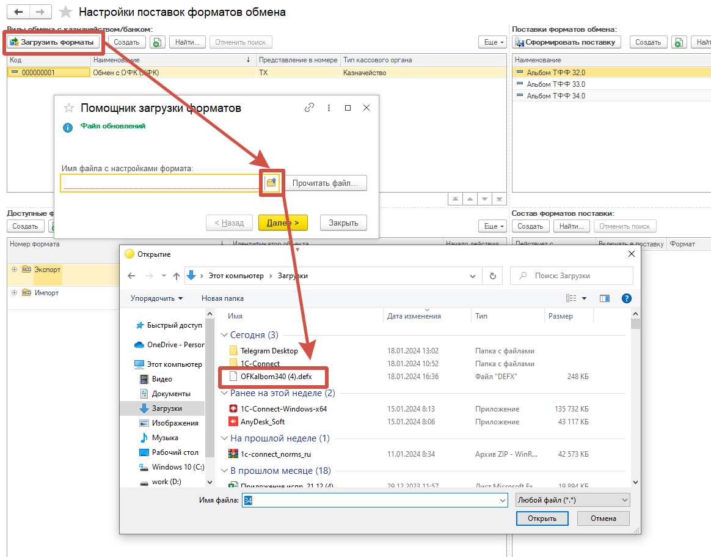Select the 1c-connect_norms_ru archive
This screenshot has width=711, height=557.
click(x=275, y=454)
